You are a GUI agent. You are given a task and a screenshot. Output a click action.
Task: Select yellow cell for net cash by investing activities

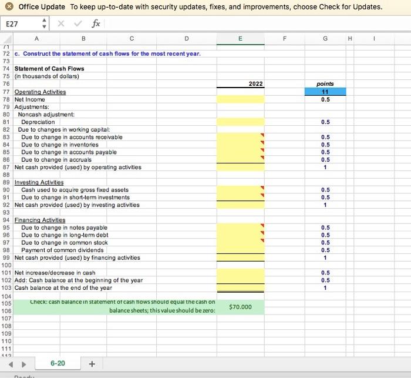click(240, 205)
